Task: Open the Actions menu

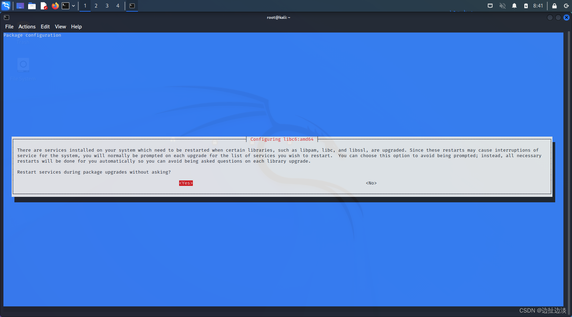Action: point(27,26)
